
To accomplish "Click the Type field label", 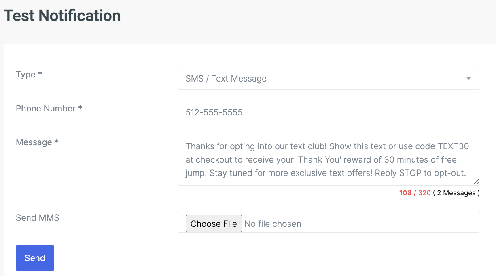I will 25,75.
